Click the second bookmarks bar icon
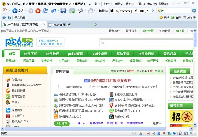 [x=9, y=17]
